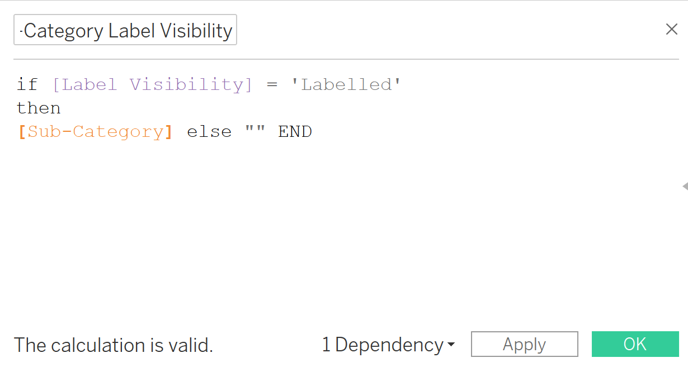Click the "else" keyword in formula
688x372 pixels.
pos(209,132)
